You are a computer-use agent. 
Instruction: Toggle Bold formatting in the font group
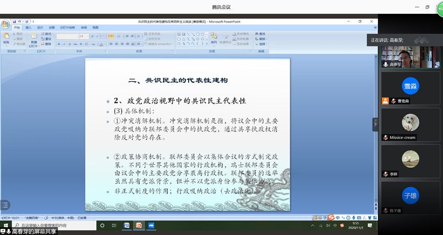click(x=59, y=44)
